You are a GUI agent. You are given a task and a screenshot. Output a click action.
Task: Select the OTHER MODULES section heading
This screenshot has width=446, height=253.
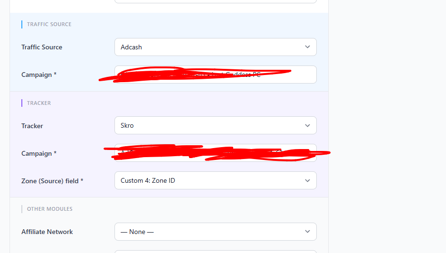click(50, 209)
